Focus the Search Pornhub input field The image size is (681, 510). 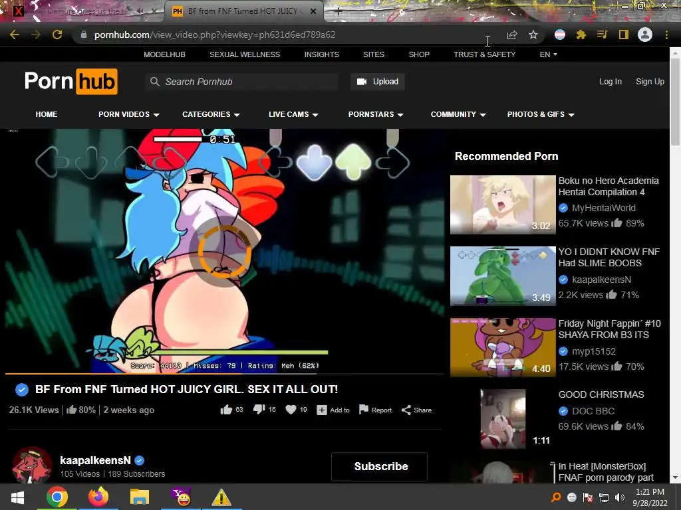tap(241, 82)
